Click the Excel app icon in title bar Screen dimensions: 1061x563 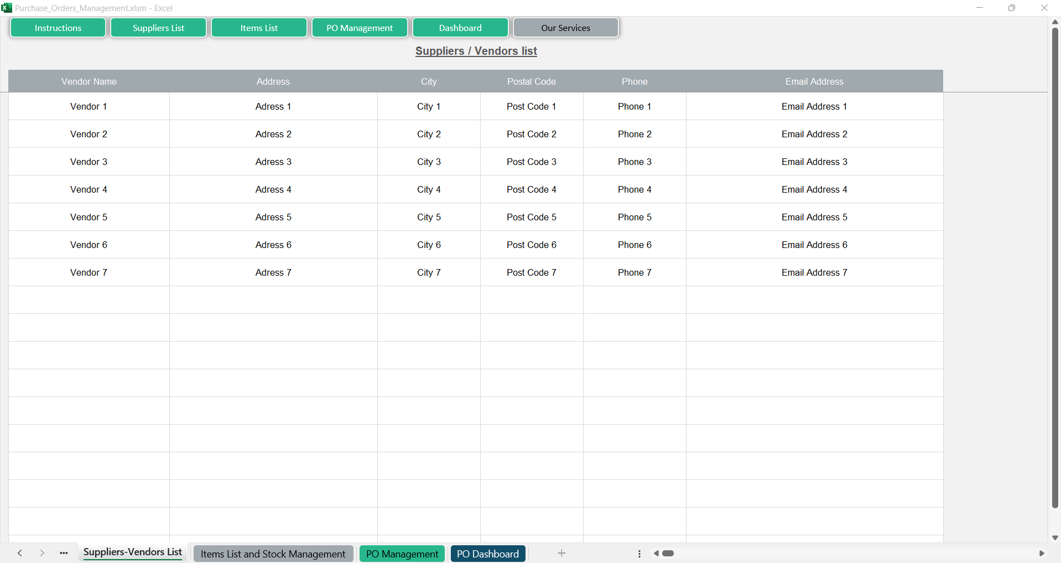[7, 8]
